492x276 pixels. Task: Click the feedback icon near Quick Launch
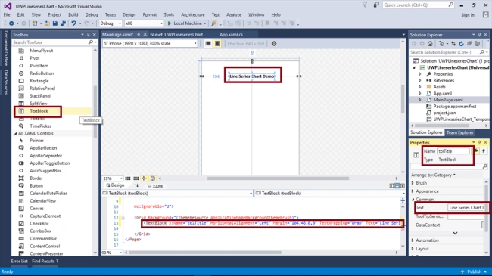376,5
